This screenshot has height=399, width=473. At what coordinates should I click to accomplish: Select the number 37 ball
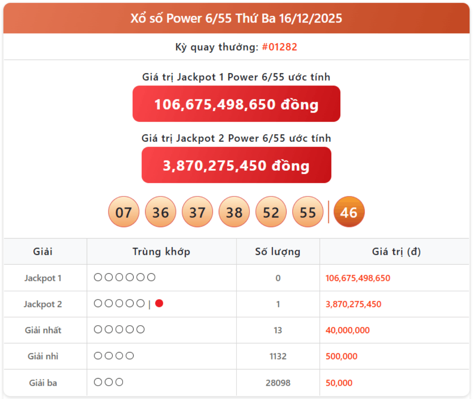pos(197,212)
